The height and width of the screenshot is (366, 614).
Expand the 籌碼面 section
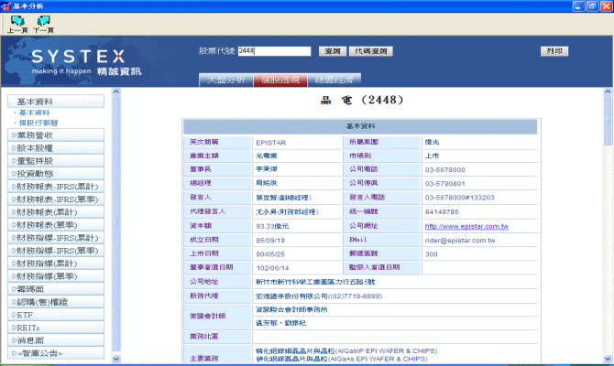tap(56, 289)
